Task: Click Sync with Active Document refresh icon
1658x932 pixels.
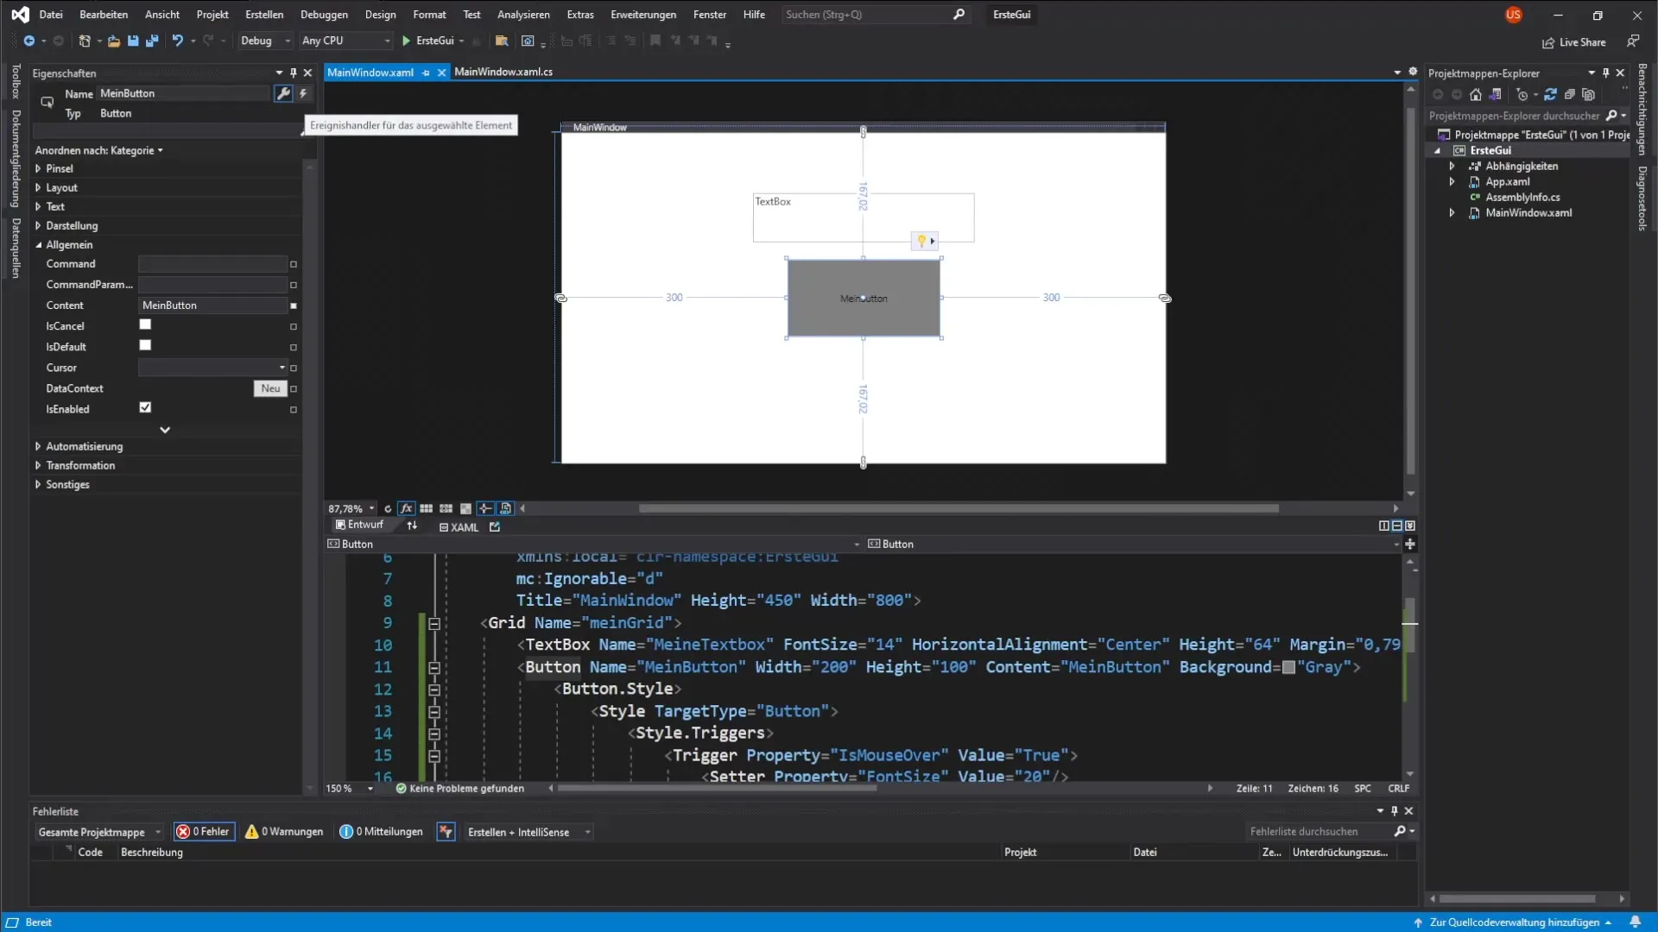Action: 1550,95
